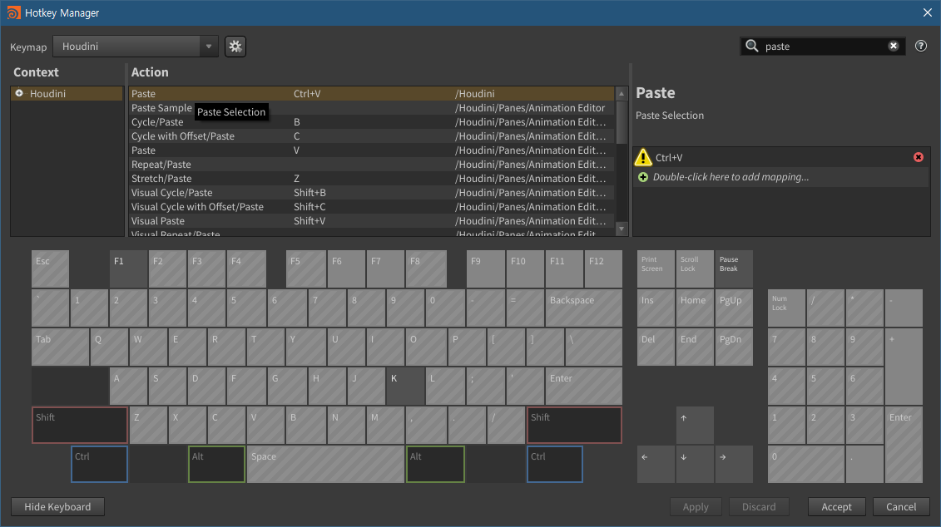The image size is (941, 527).
Task: Select the Houdini context row
Action: [x=67, y=94]
